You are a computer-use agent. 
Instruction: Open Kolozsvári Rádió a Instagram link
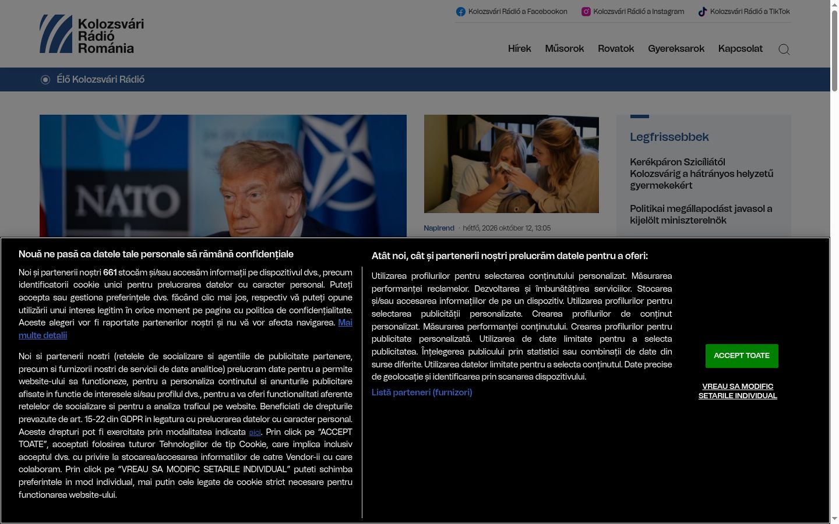(x=639, y=12)
